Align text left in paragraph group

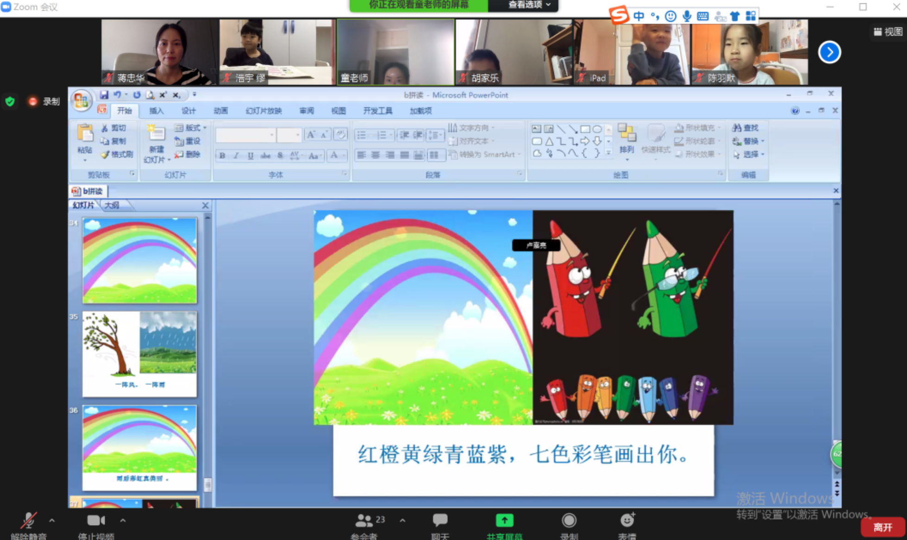click(361, 155)
